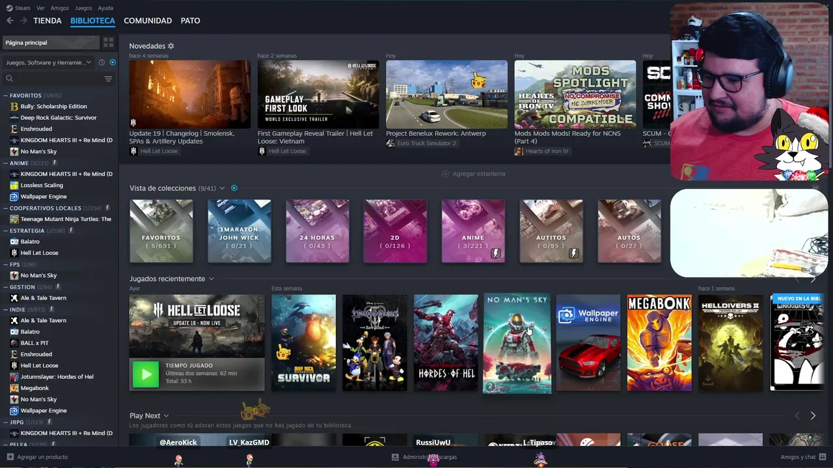833x468 pixels.
Task: Collapse the JRPG category
Action: pos(6,422)
